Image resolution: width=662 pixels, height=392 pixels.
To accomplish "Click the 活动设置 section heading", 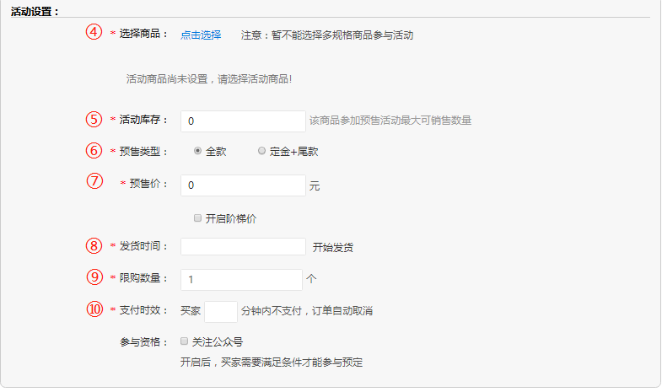I will tap(35, 11).
